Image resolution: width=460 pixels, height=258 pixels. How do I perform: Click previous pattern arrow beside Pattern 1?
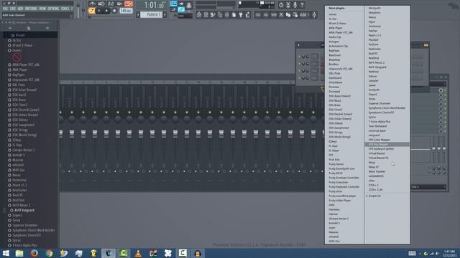[x=138, y=14]
